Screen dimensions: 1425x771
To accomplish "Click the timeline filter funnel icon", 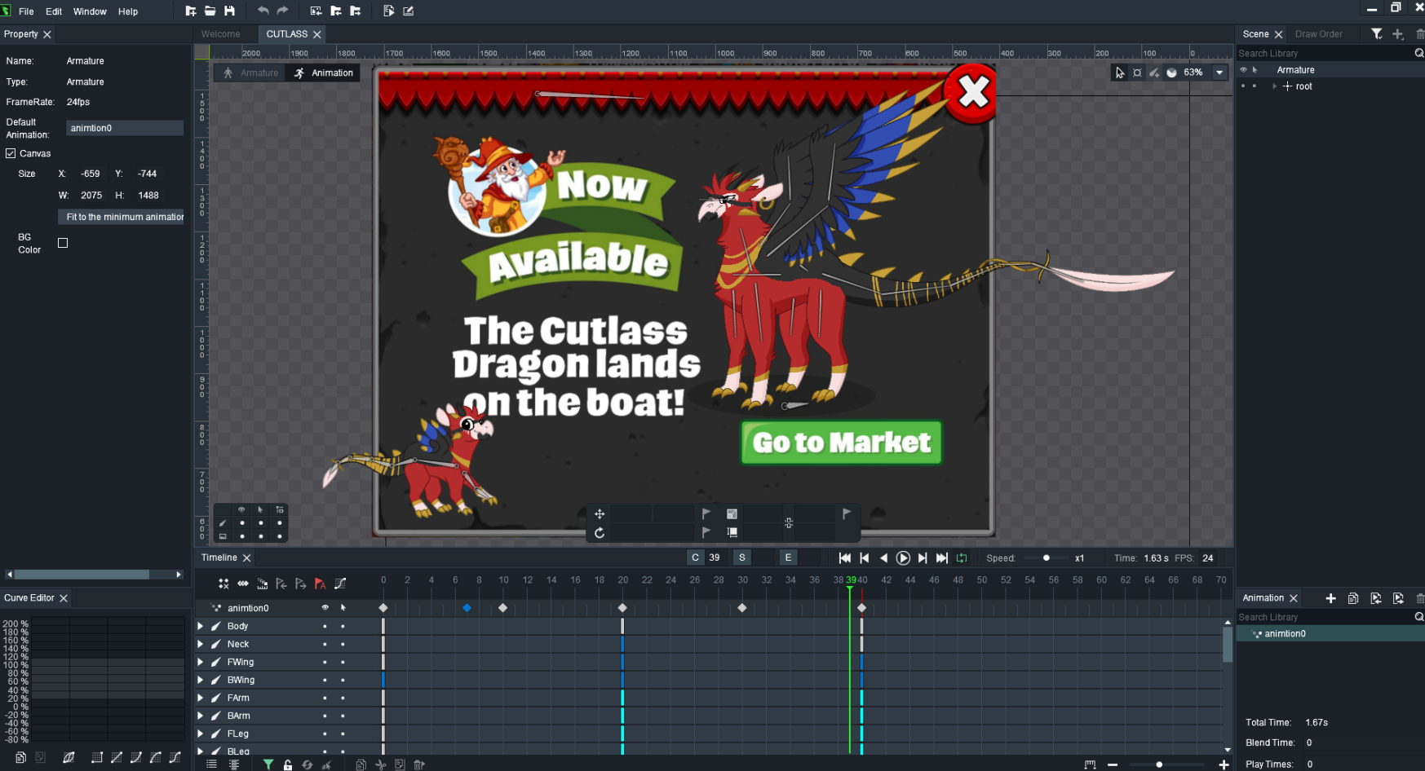I will (268, 764).
